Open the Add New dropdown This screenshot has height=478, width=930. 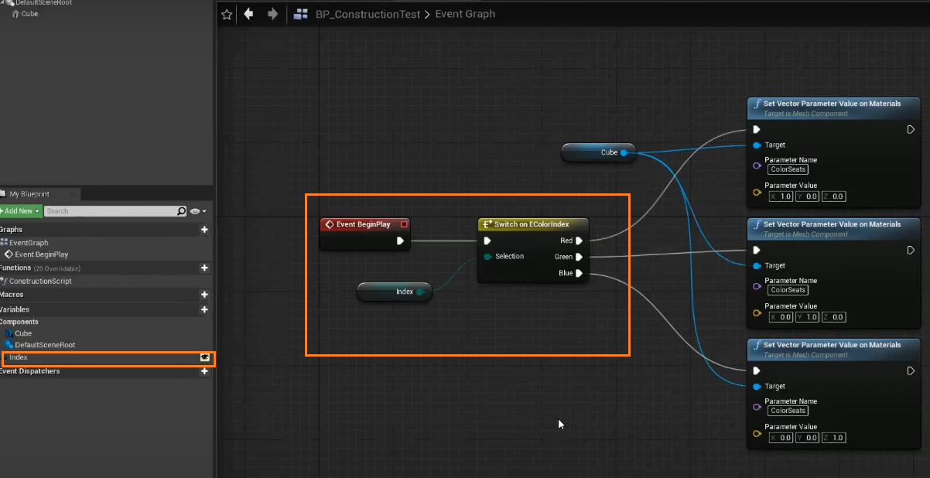coord(20,211)
